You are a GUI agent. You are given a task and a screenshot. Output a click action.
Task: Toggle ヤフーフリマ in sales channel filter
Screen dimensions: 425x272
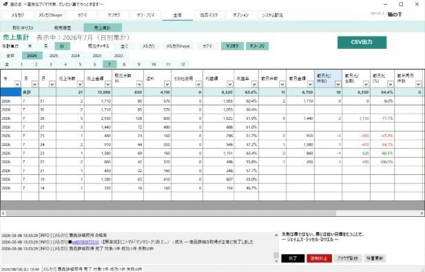(257, 46)
